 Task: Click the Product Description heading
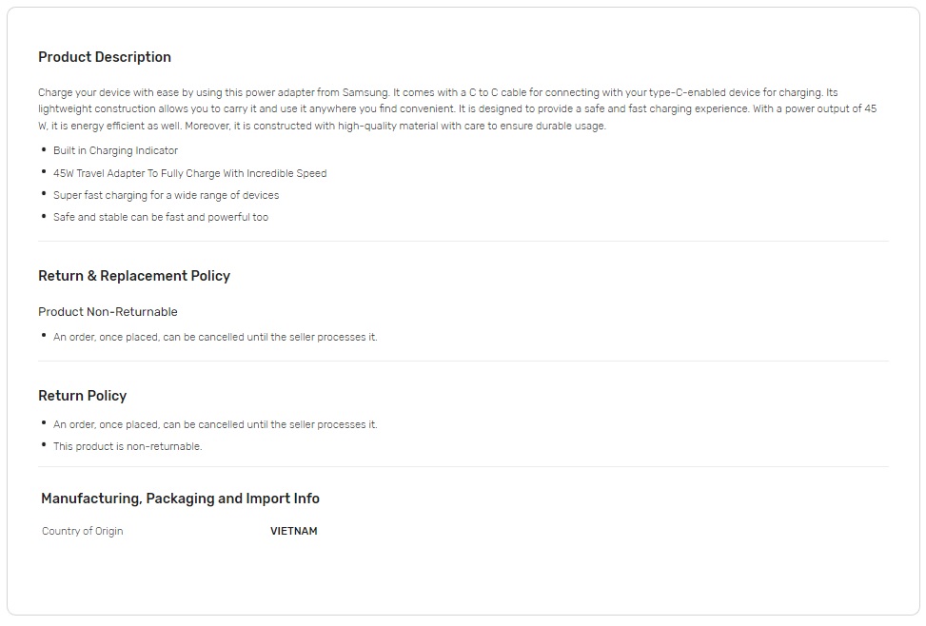tap(105, 57)
